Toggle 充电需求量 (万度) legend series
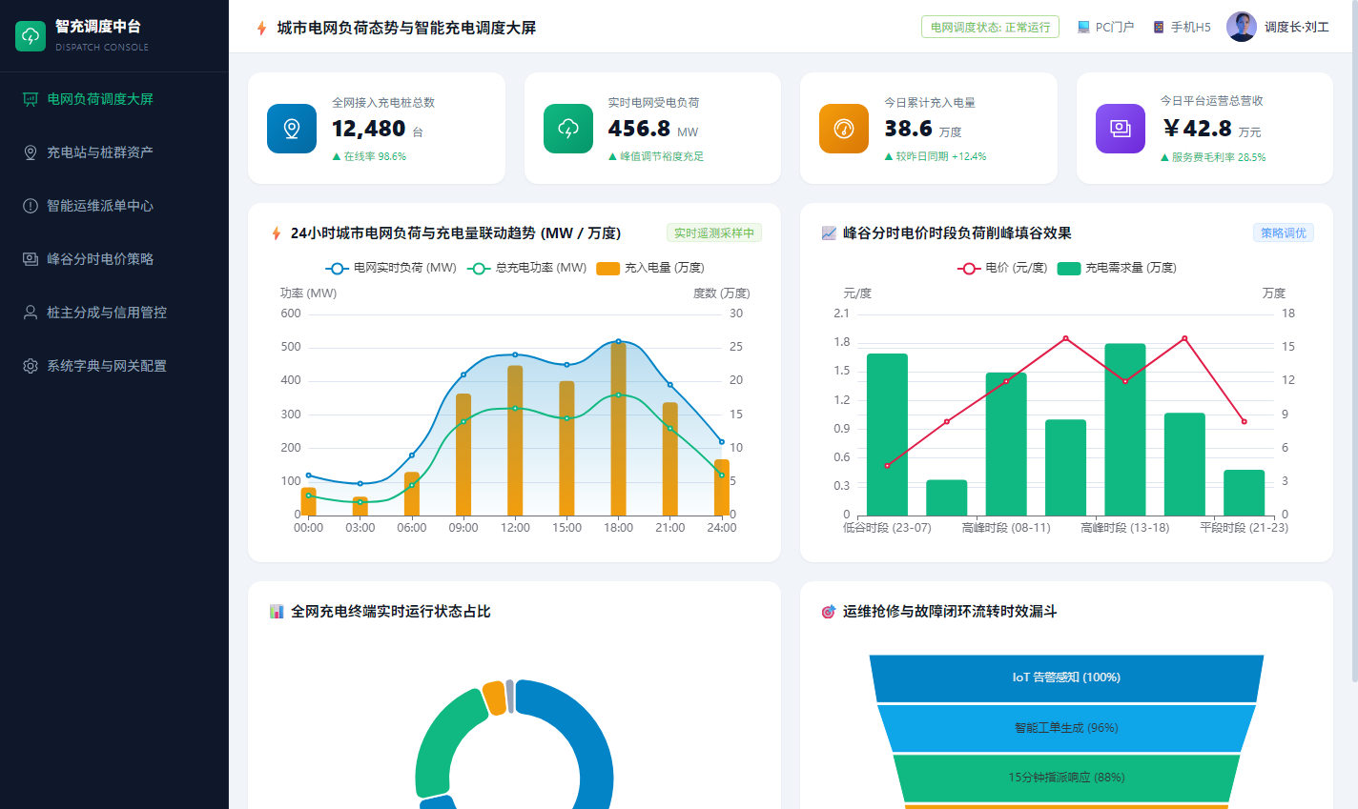The image size is (1358, 809). coord(1117,269)
